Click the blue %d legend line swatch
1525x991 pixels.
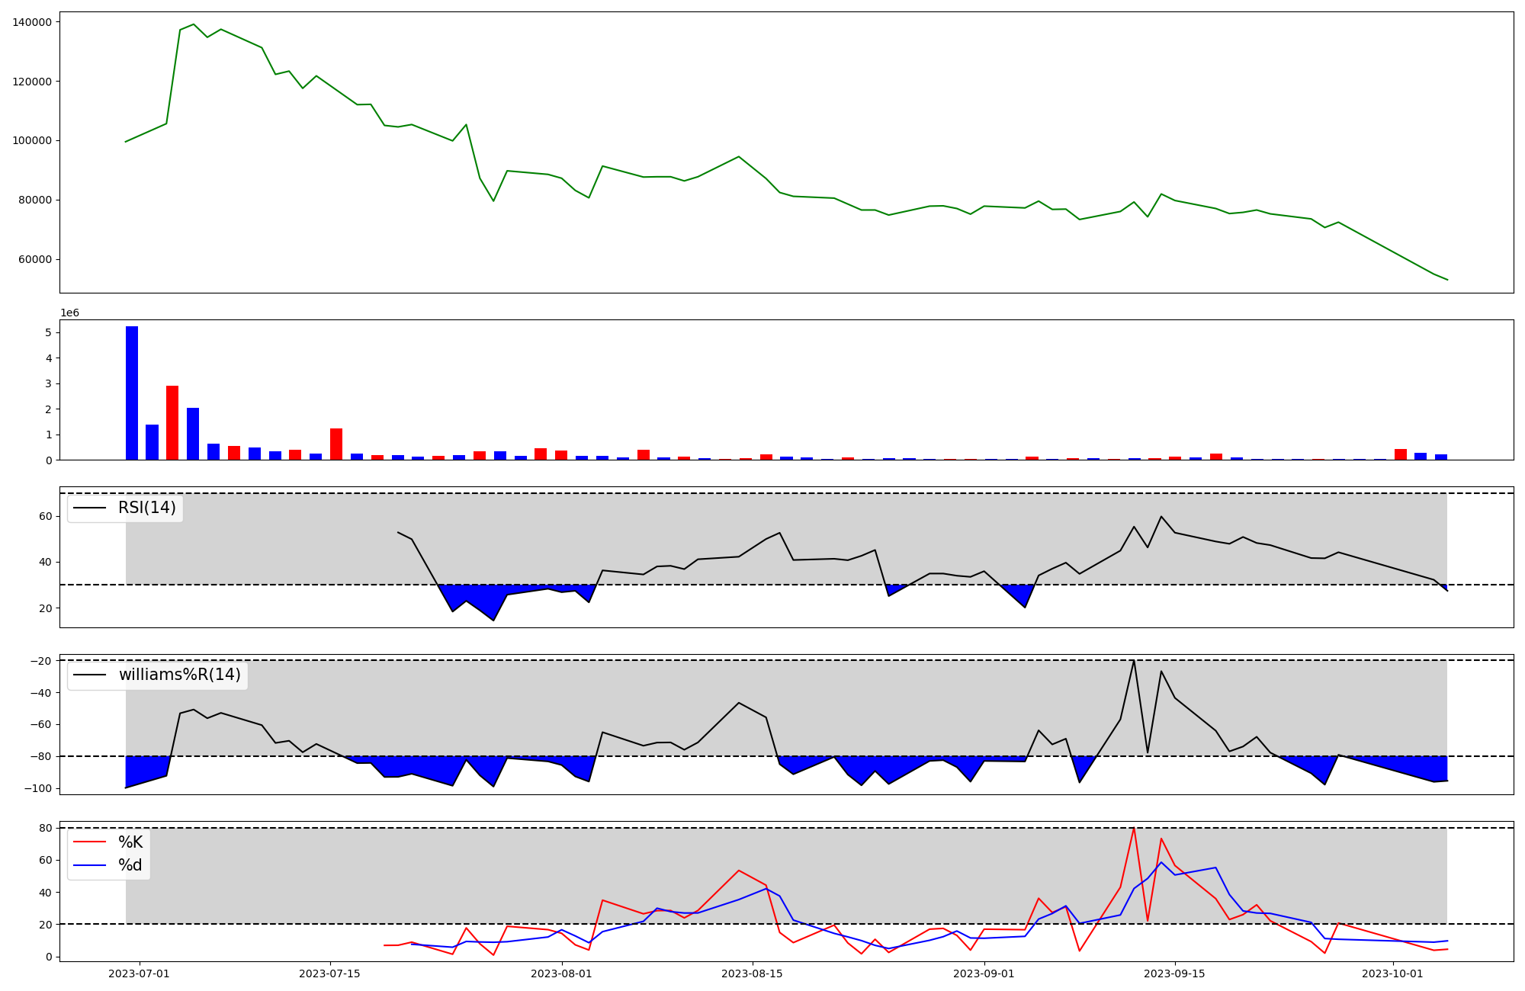coord(89,865)
